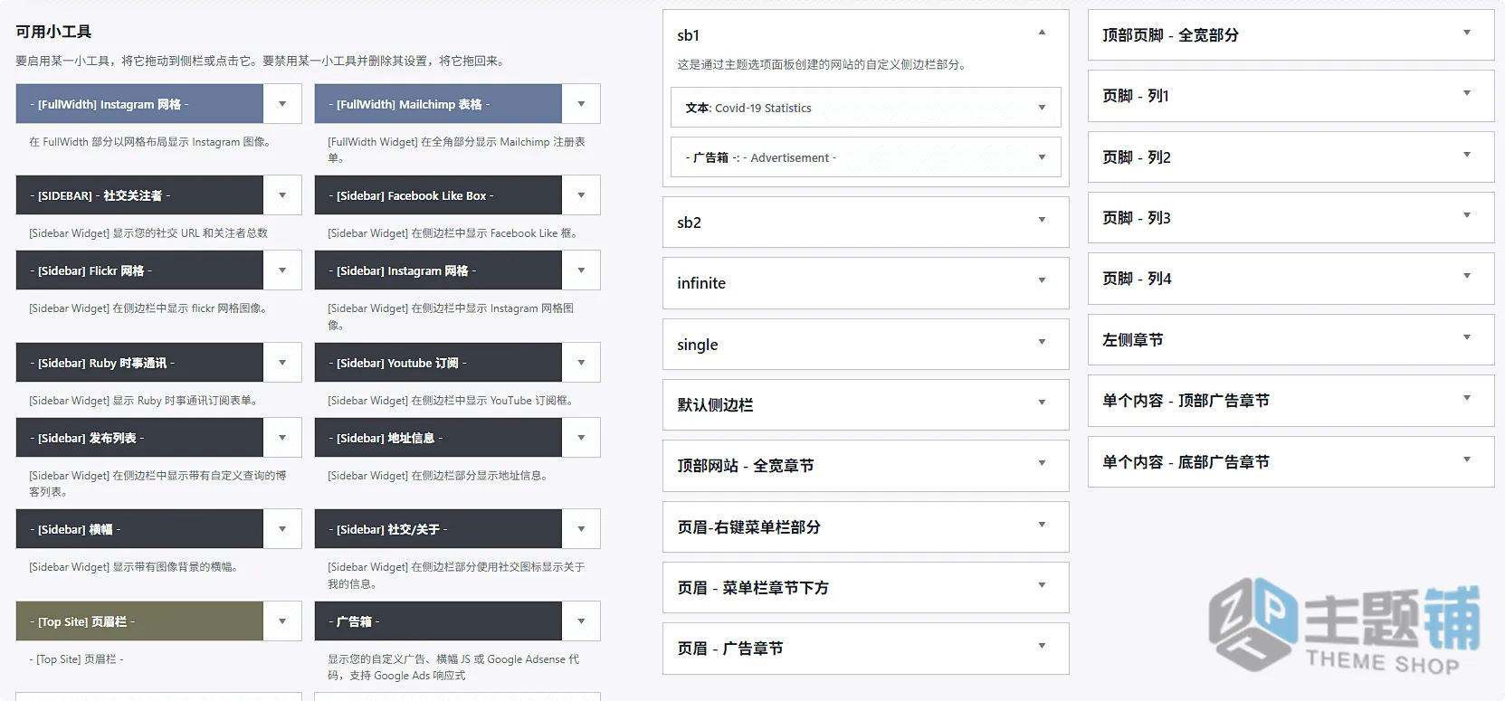
Task: Expand Sidebar 横幅 widget arrow
Action: [x=282, y=529]
